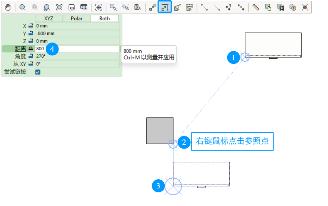The image size is (328, 206).
Task: Click the 角度 field showing 270°
Action: 77,56
